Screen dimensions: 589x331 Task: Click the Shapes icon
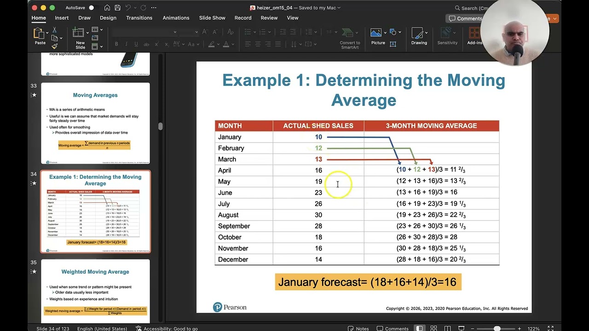tap(393, 32)
